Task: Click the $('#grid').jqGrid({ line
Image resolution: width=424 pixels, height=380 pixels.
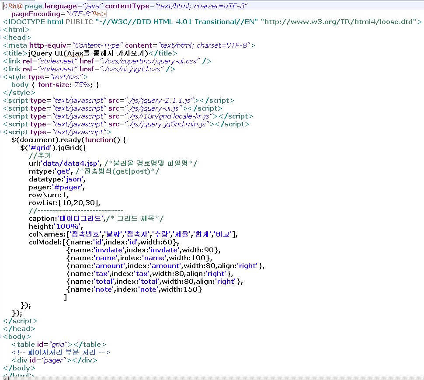Action: click(53, 147)
